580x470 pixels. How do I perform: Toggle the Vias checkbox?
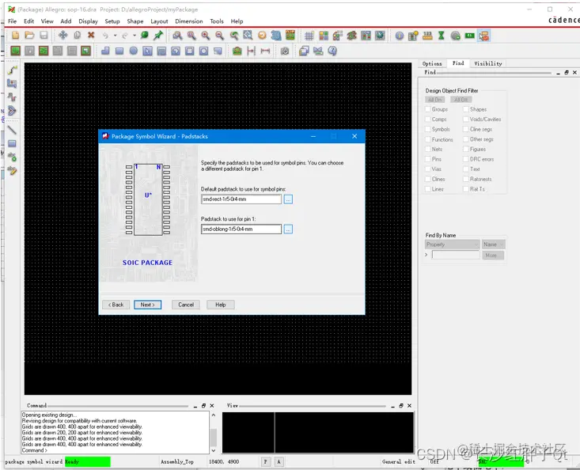(x=427, y=169)
